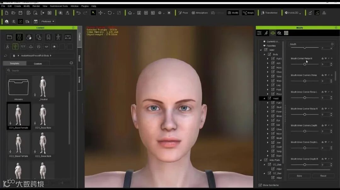Click the Mouth Inner Corners Depth slider handle
The image size is (340, 190).
[305, 131]
